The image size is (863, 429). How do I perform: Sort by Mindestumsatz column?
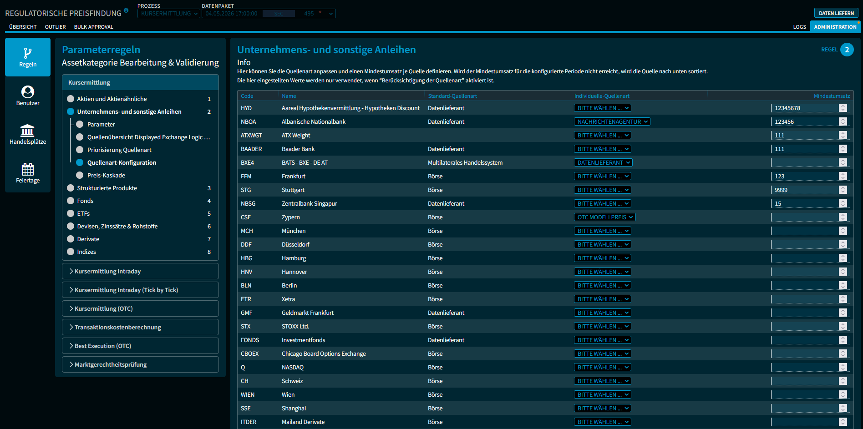[x=832, y=96]
